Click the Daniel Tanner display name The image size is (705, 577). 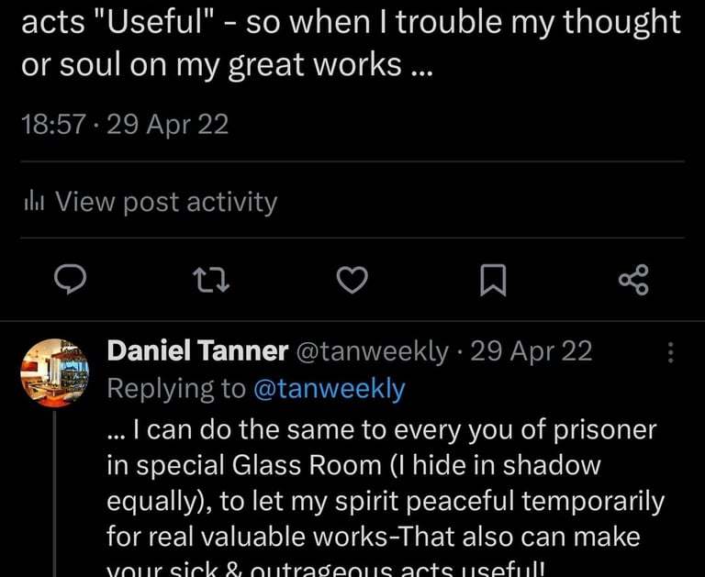point(196,350)
